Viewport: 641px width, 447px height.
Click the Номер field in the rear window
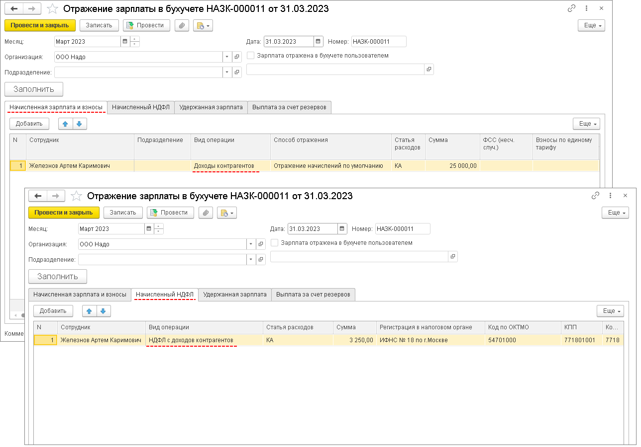tap(379, 42)
